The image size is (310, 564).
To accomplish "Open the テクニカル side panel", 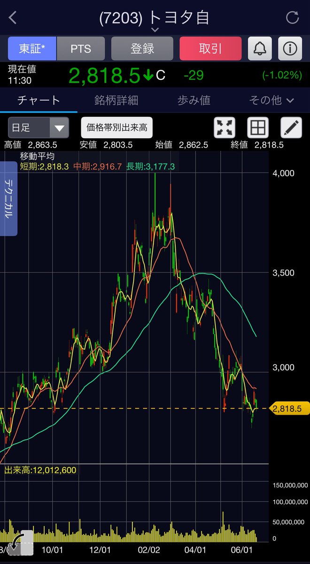I will coord(9,198).
